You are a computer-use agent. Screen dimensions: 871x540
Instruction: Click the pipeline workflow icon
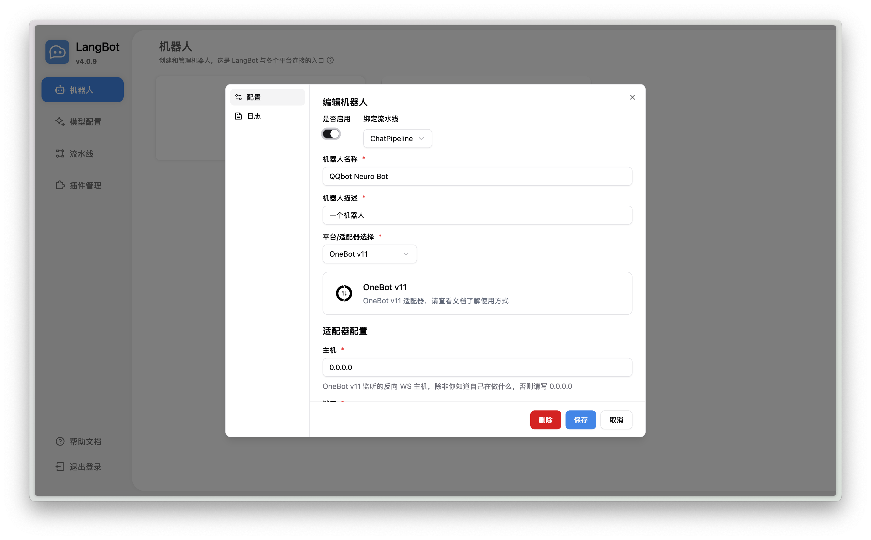[60, 153]
